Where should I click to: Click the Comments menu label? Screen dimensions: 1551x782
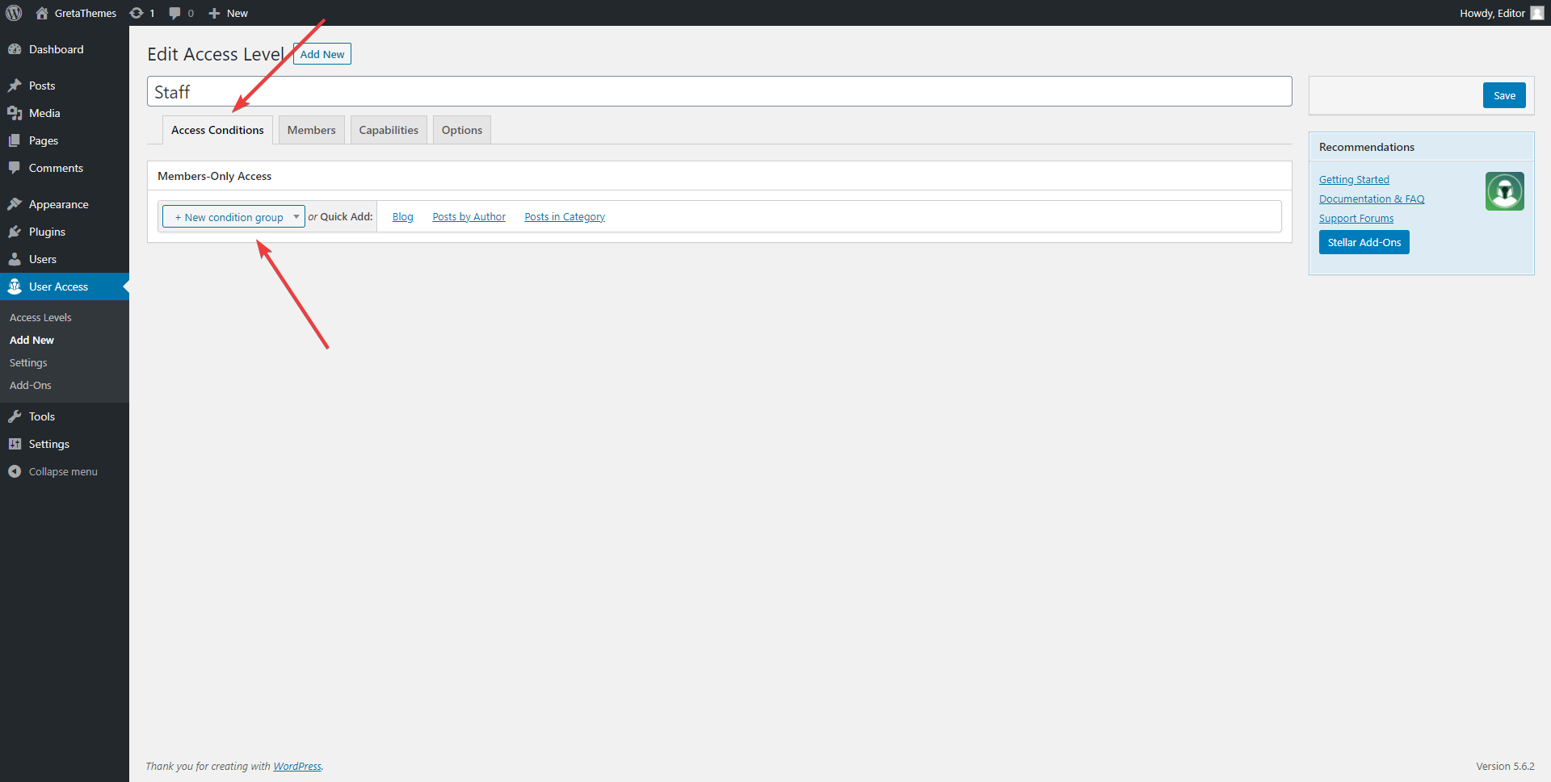[56, 168]
